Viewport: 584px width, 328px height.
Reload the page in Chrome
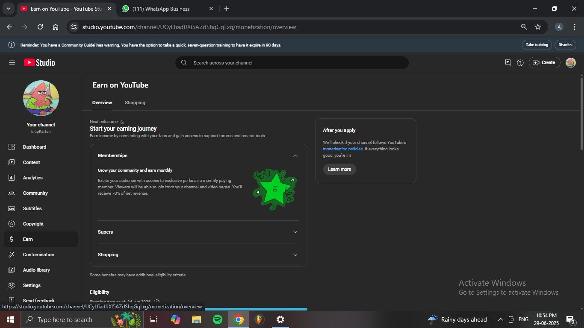(40, 27)
